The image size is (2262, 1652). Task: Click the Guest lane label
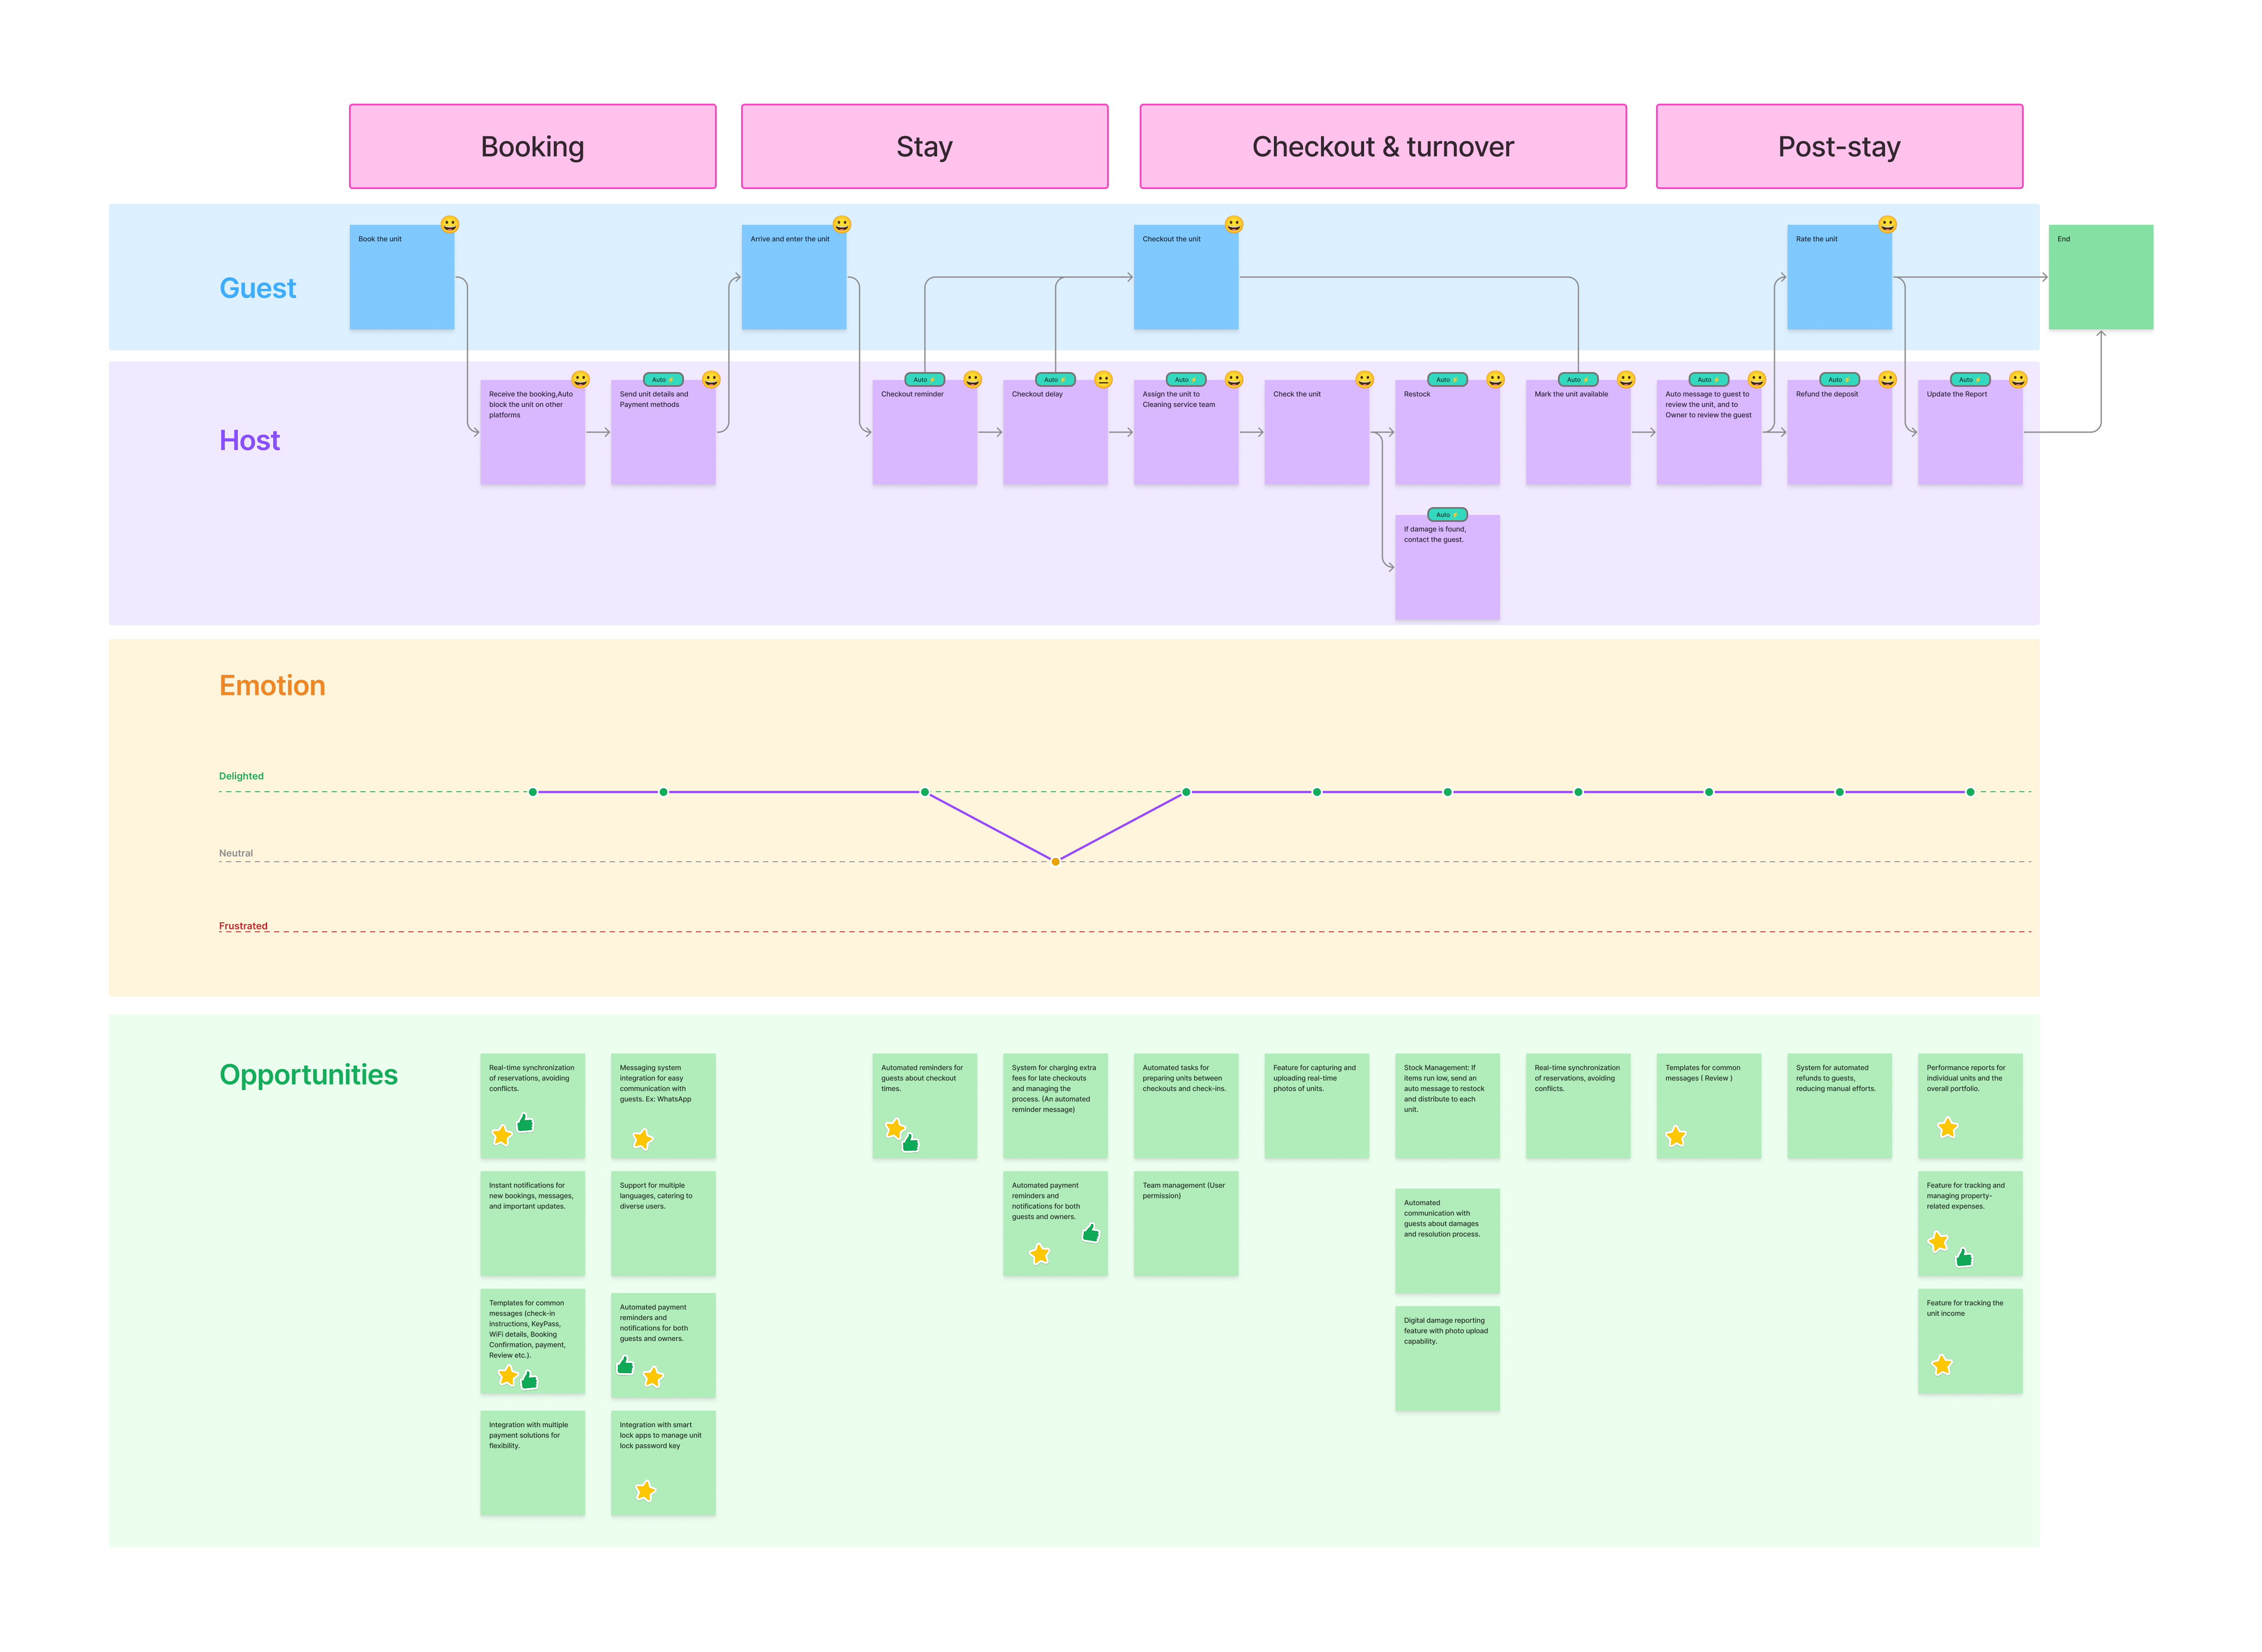click(x=258, y=288)
